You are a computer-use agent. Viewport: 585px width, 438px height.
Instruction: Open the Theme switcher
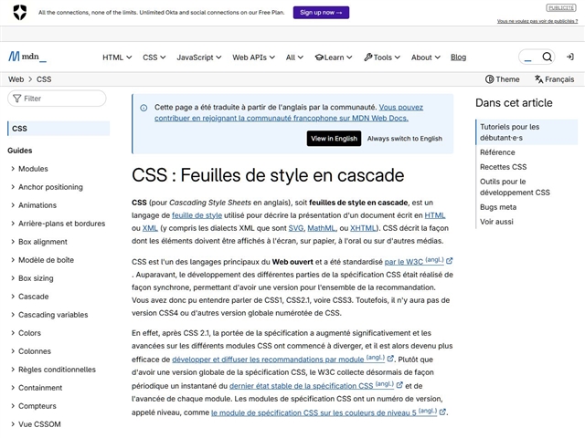click(x=502, y=79)
